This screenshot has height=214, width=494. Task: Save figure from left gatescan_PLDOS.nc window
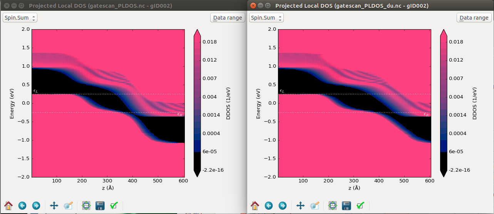[x=100, y=206]
